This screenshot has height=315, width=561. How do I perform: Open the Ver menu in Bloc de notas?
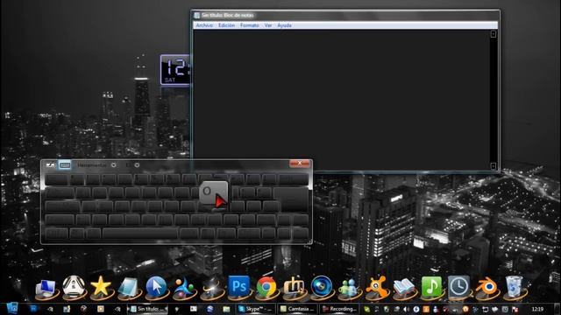click(x=268, y=25)
